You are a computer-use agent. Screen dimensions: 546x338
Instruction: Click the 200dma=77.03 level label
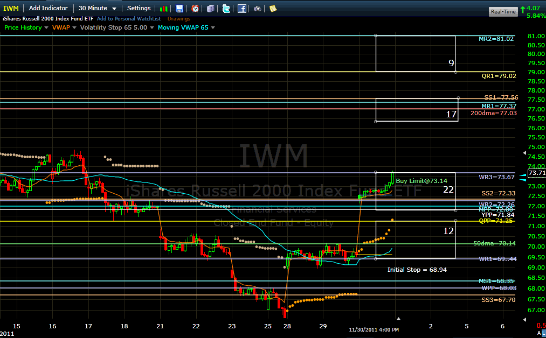493,113
